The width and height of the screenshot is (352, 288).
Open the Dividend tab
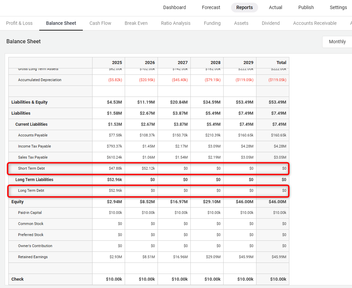(271, 23)
